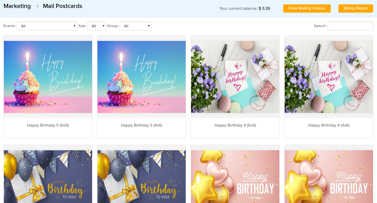Choose the pink balloon postcard below Happy Birthday 4 (6x9)
The image size is (377, 203).
(235, 176)
